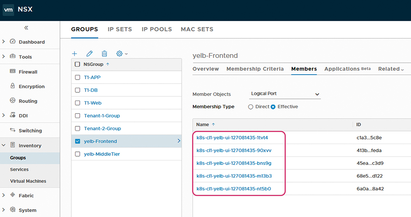This screenshot has width=411, height=217.
Task: Collapse the sidebar with double-arrow icon
Action: [26, 28]
